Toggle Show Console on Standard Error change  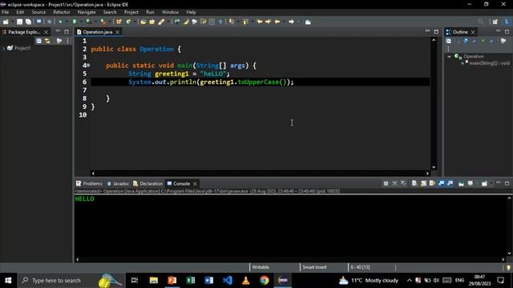coord(450,183)
